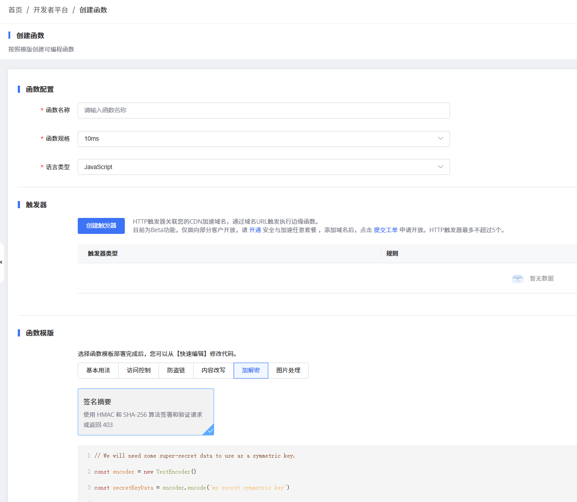The image size is (577, 502).
Task: Navigate to 开发者平台 breadcrumb
Action: coord(51,10)
